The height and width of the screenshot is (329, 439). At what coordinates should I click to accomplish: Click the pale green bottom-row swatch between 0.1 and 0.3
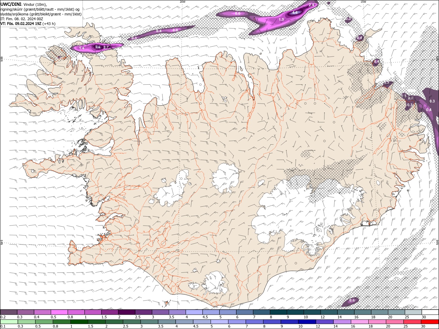tap(9, 322)
